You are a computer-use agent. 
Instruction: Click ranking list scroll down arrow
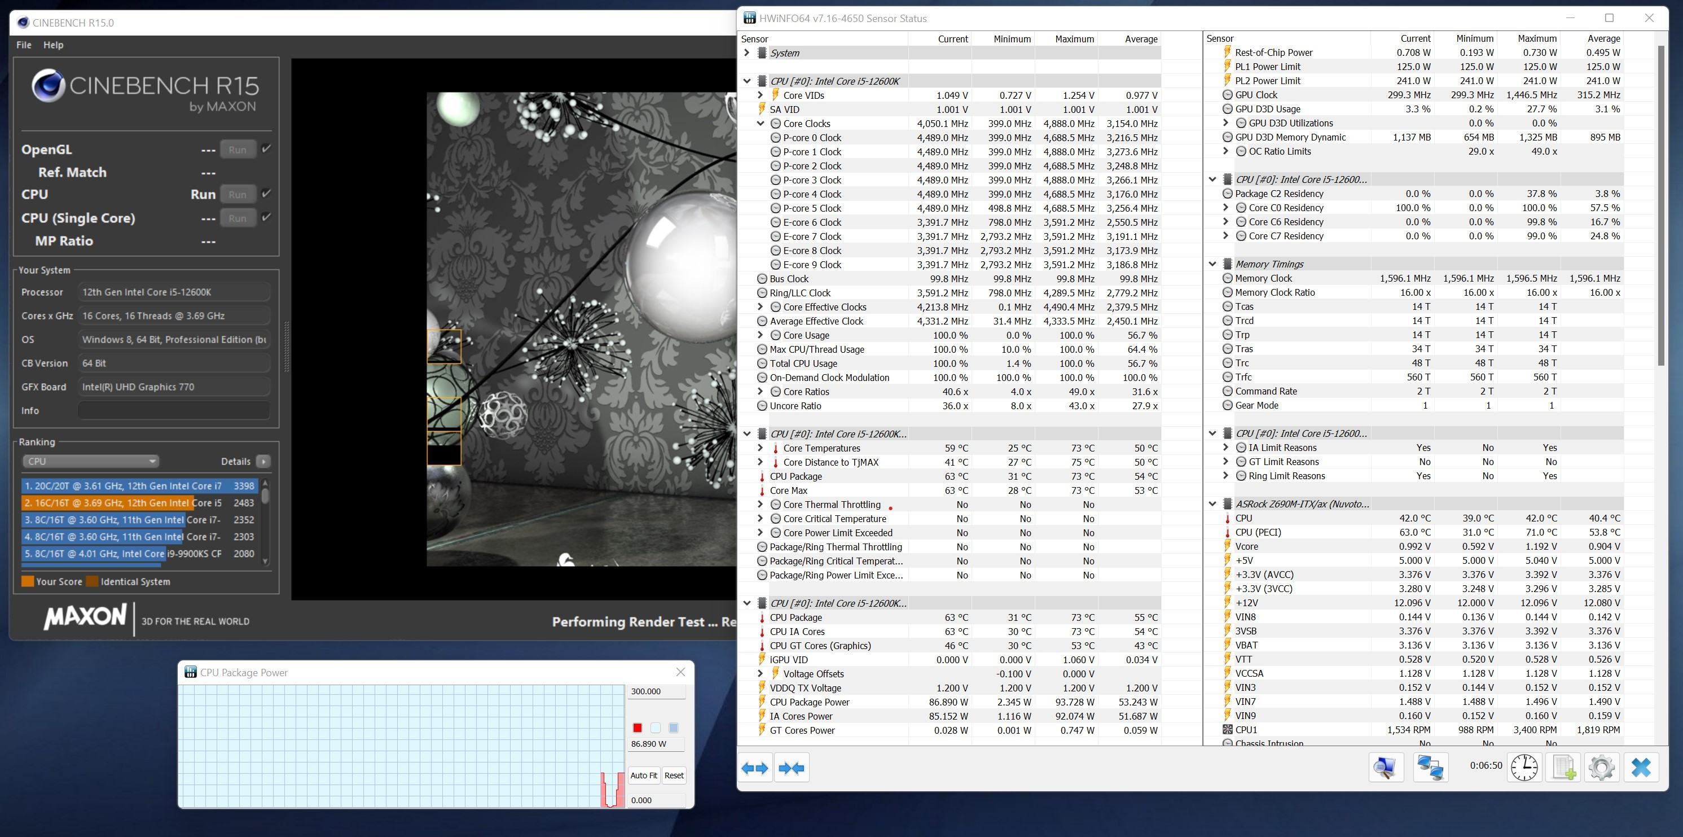click(265, 560)
